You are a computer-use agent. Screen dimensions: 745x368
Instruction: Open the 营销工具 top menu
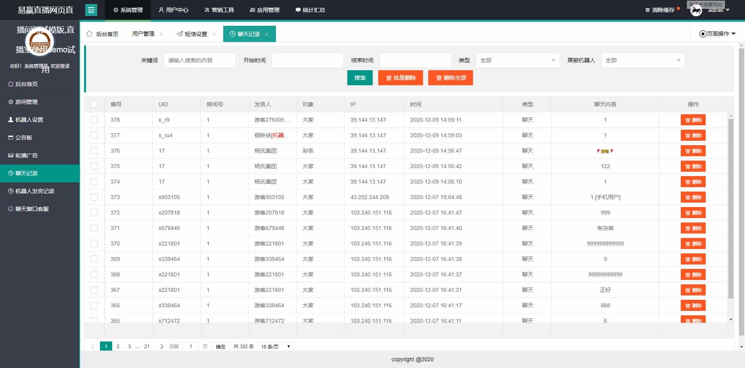(x=219, y=10)
